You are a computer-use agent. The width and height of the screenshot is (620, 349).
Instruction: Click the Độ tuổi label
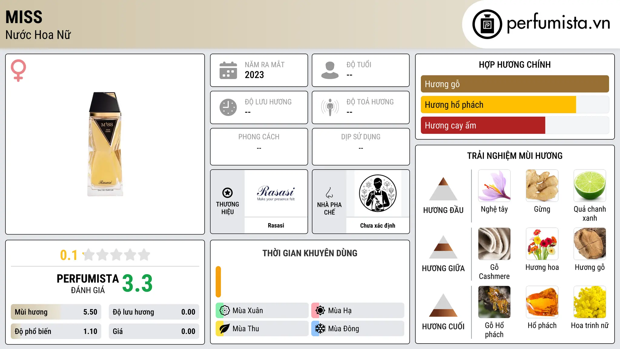[359, 65]
